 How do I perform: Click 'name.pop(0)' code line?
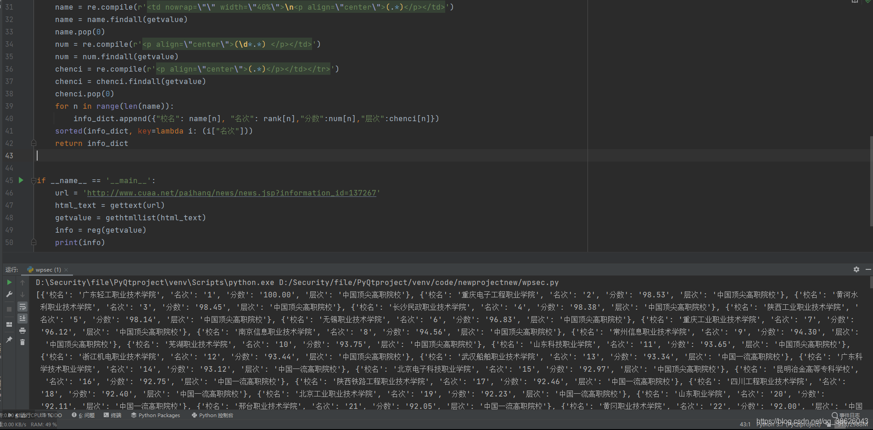coord(80,32)
